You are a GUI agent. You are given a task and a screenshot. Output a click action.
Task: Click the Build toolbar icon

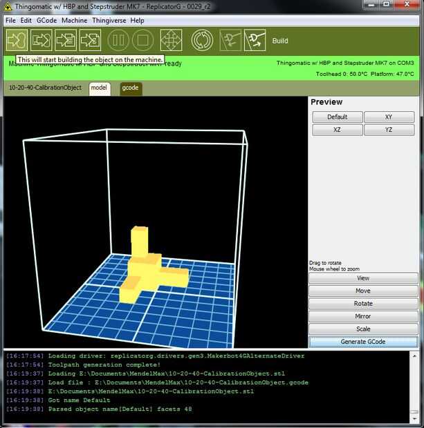coord(17,41)
